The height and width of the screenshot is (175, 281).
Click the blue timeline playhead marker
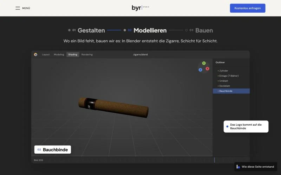click(x=214, y=160)
